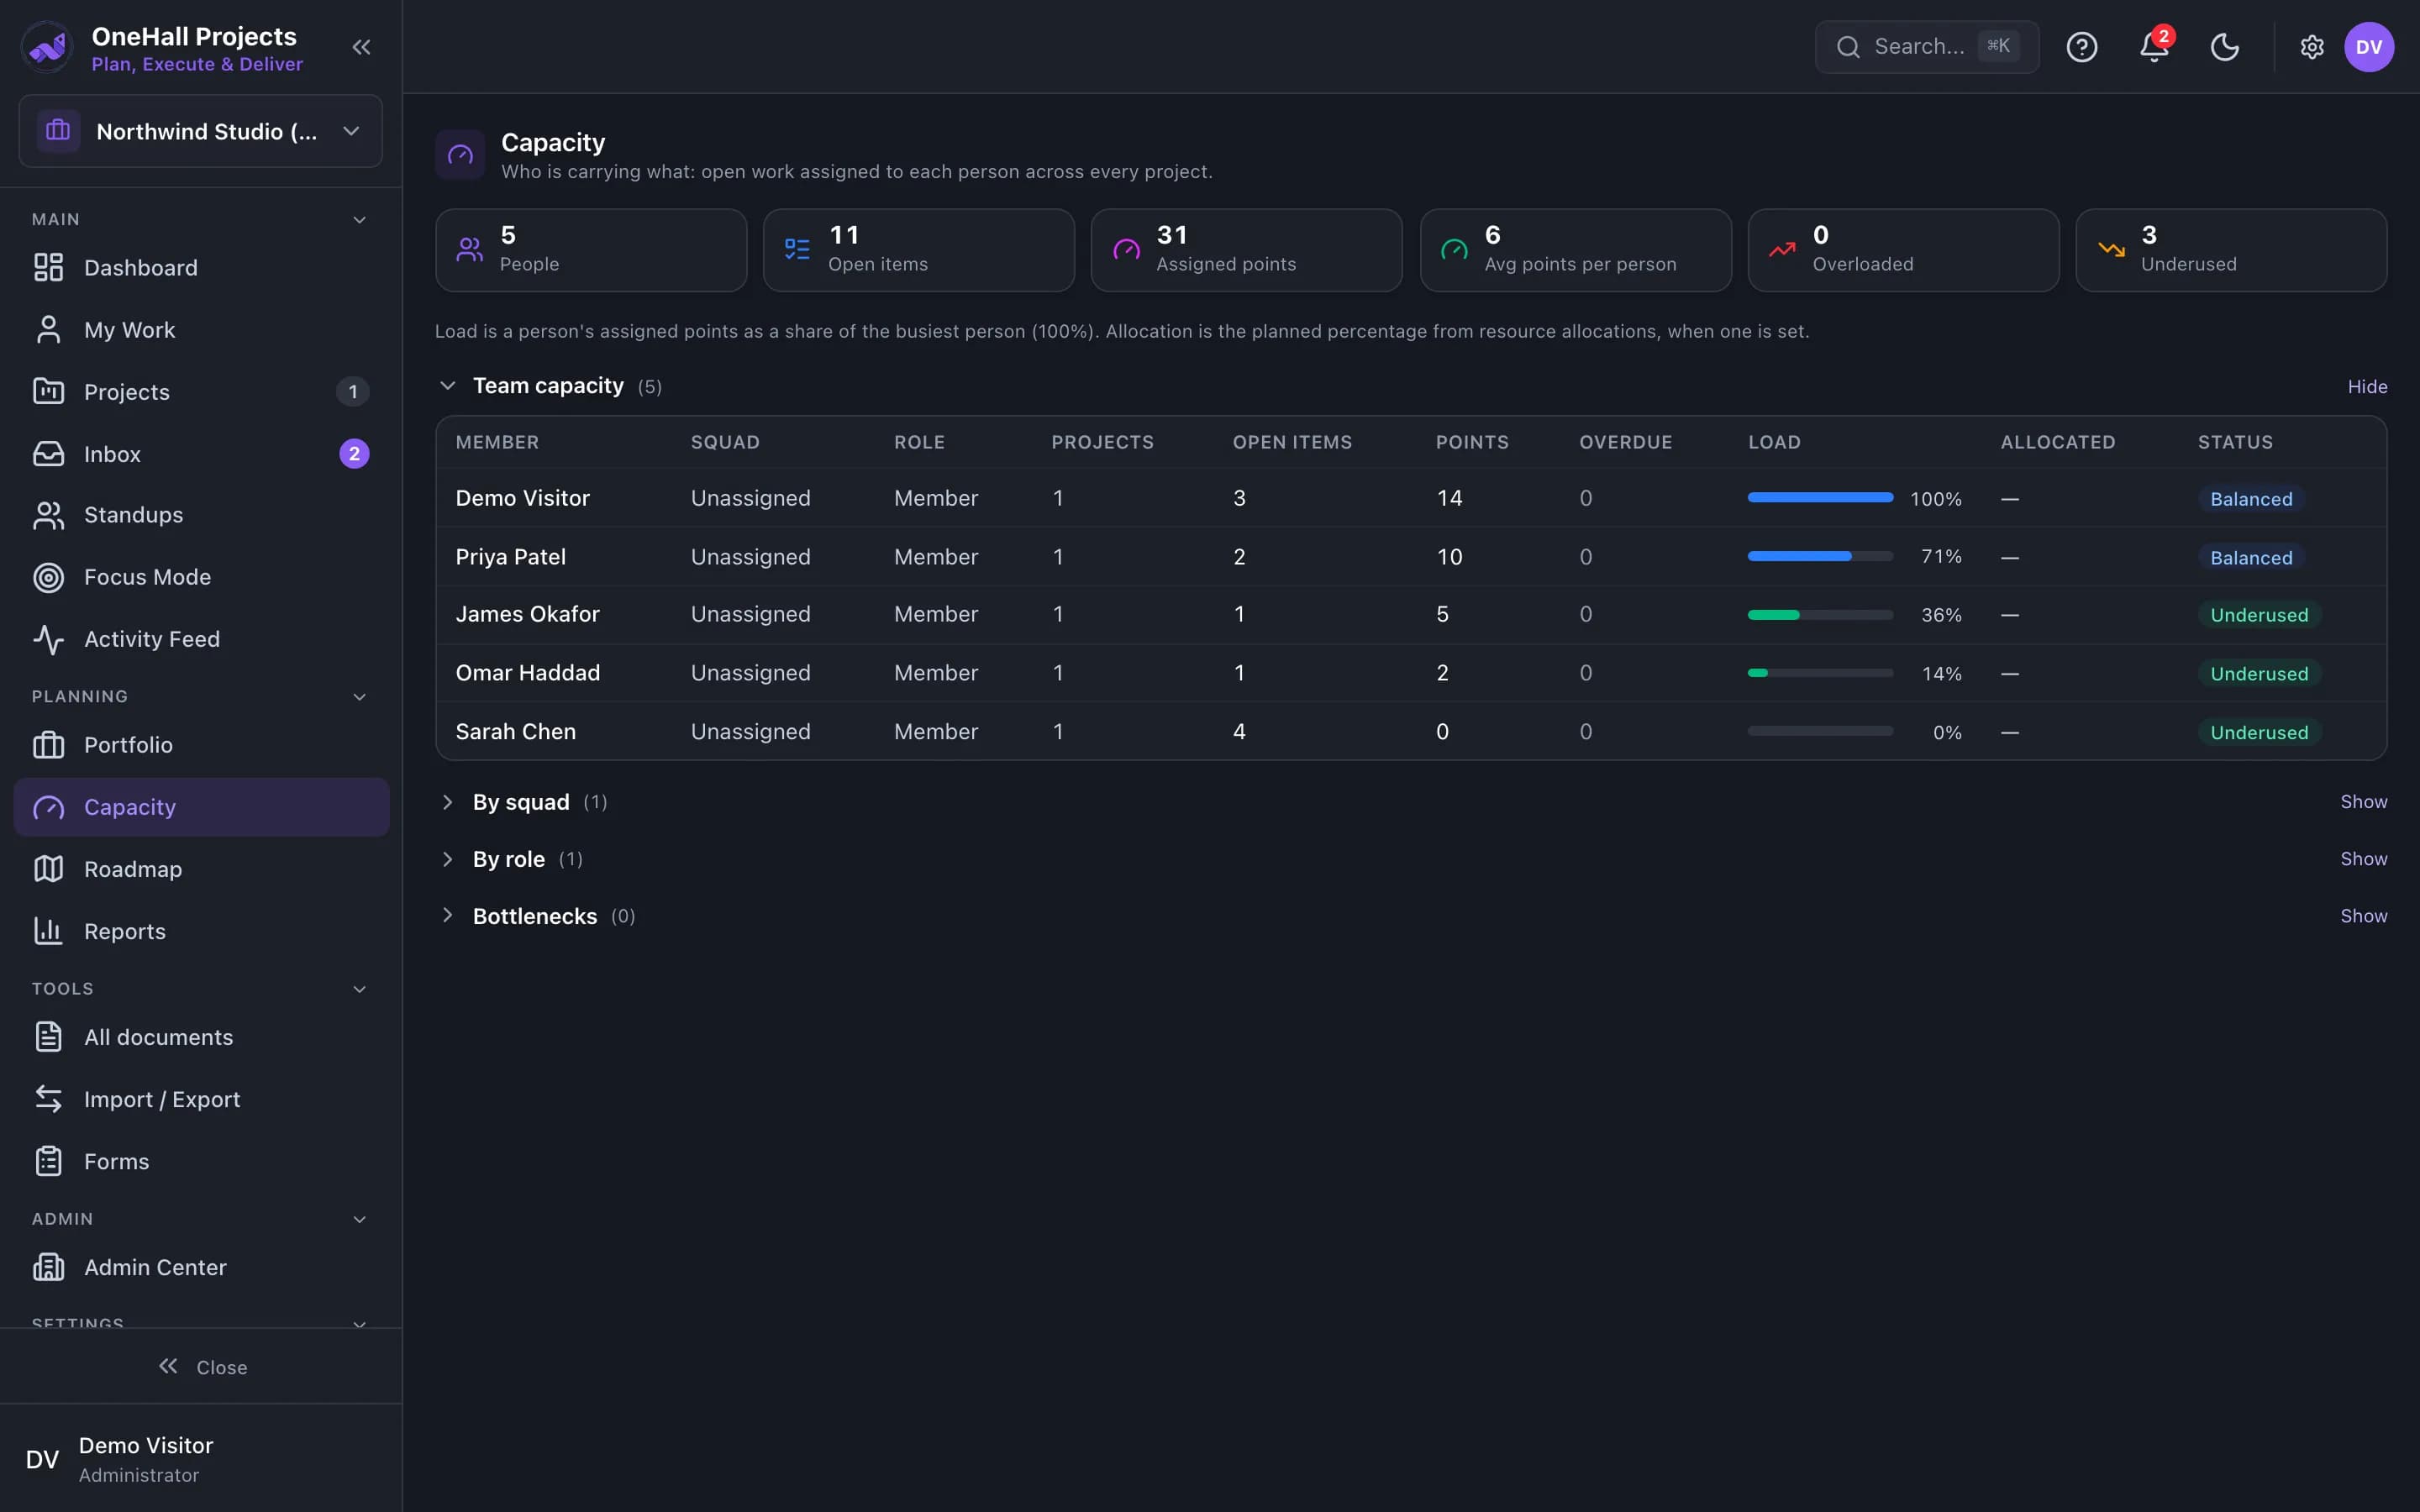
Task: Click the All documents file icon
Action: [x=48, y=1037]
